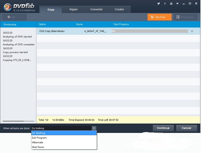The width and height of the screenshot is (201, 153).
Task: Open the YouTube link icon
Action: coord(171,3)
